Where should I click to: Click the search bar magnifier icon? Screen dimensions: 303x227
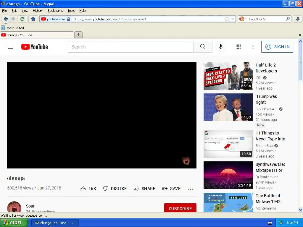point(288,19)
